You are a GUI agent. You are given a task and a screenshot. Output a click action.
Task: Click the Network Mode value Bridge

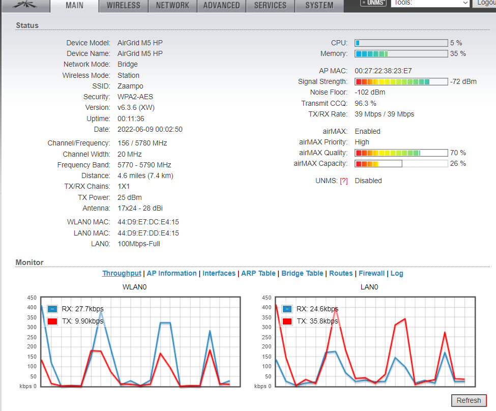coord(128,64)
